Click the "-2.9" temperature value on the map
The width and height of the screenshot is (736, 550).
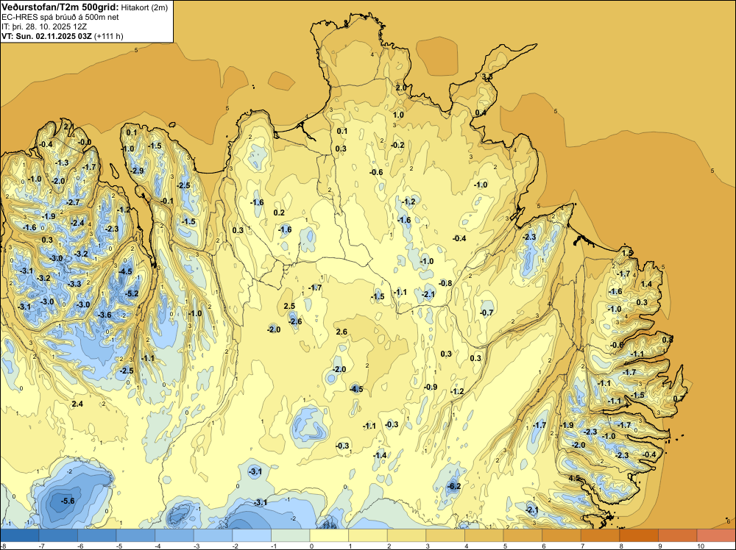coord(137,171)
